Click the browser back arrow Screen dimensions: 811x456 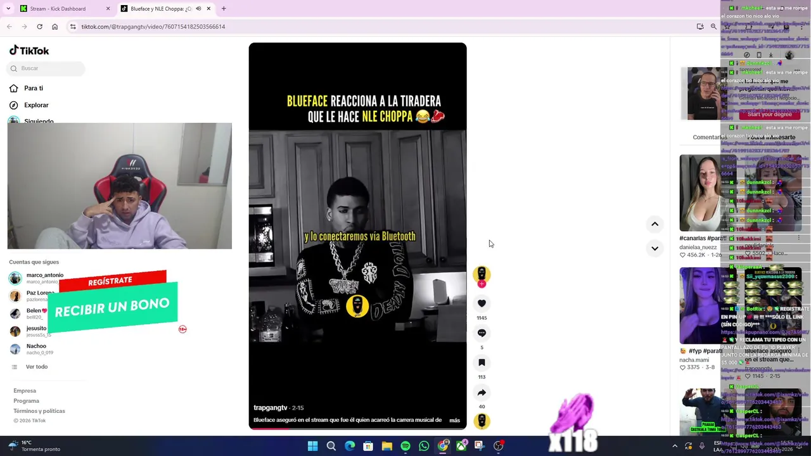pos(9,27)
